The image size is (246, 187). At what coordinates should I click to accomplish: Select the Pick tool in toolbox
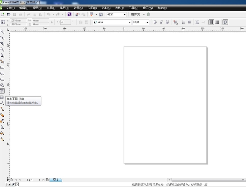pos(2,31)
